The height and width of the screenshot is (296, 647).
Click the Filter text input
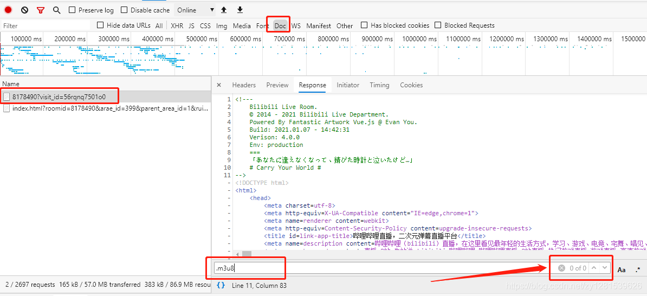46,25
